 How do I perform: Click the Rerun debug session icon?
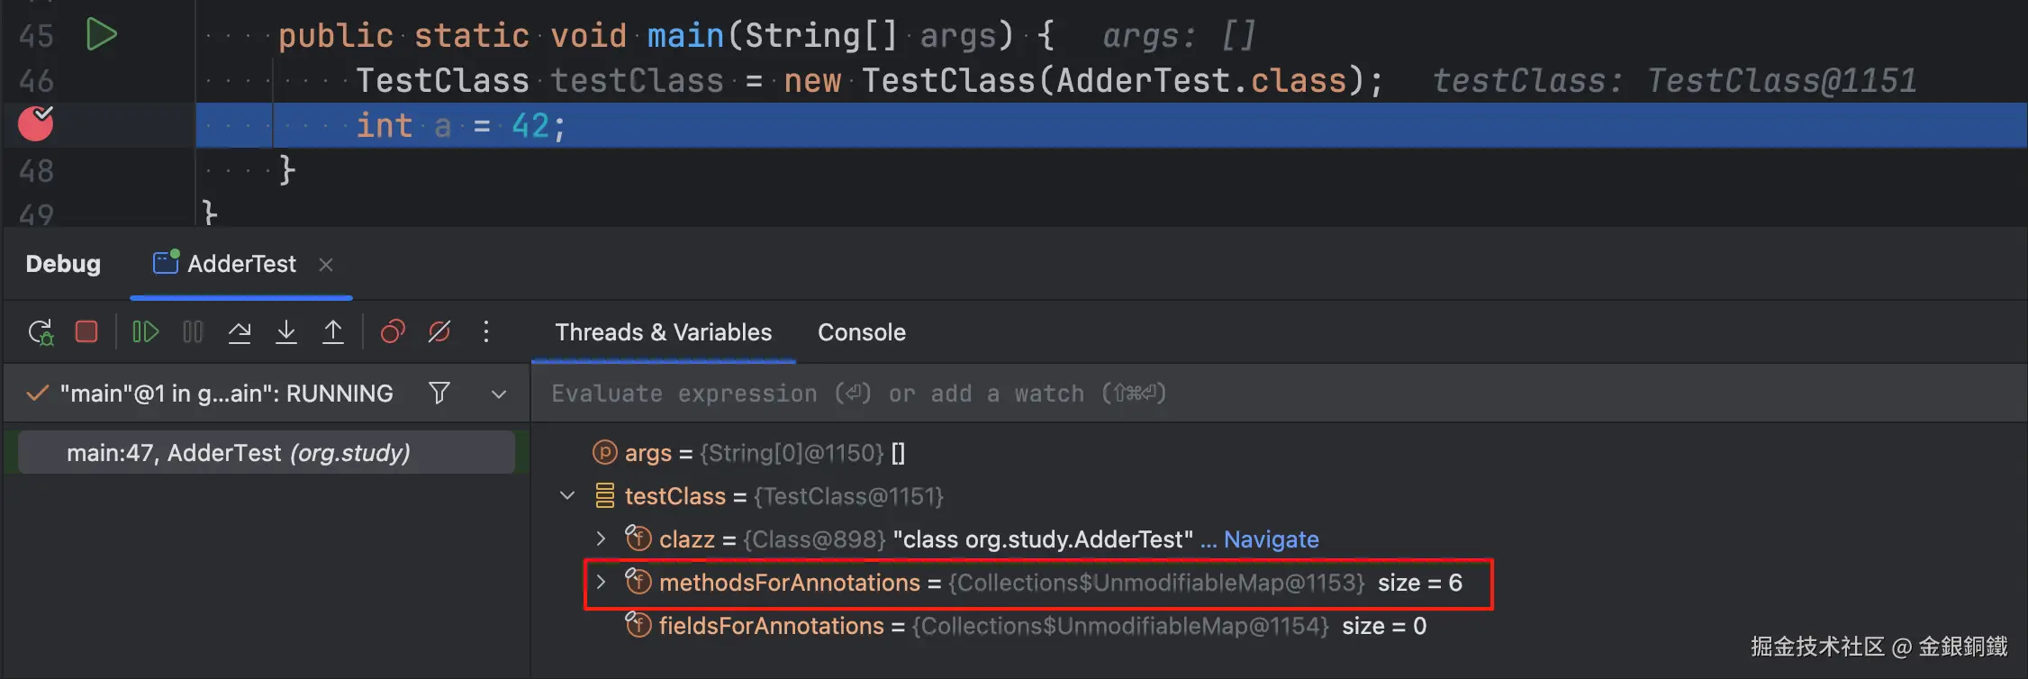pos(41,332)
